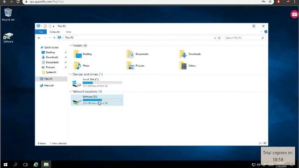Click the search magnifier in Search This PC

click(x=263, y=38)
